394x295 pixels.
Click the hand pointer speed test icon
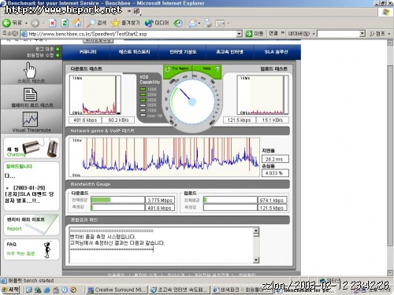coord(30,70)
